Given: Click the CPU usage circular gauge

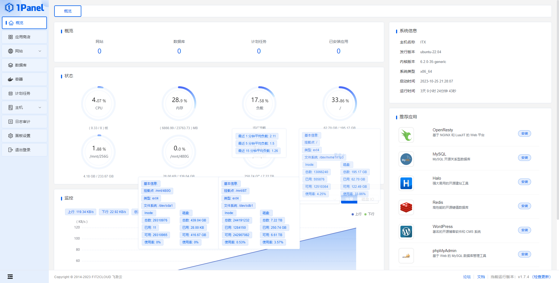Looking at the screenshot, I should click(x=99, y=103).
